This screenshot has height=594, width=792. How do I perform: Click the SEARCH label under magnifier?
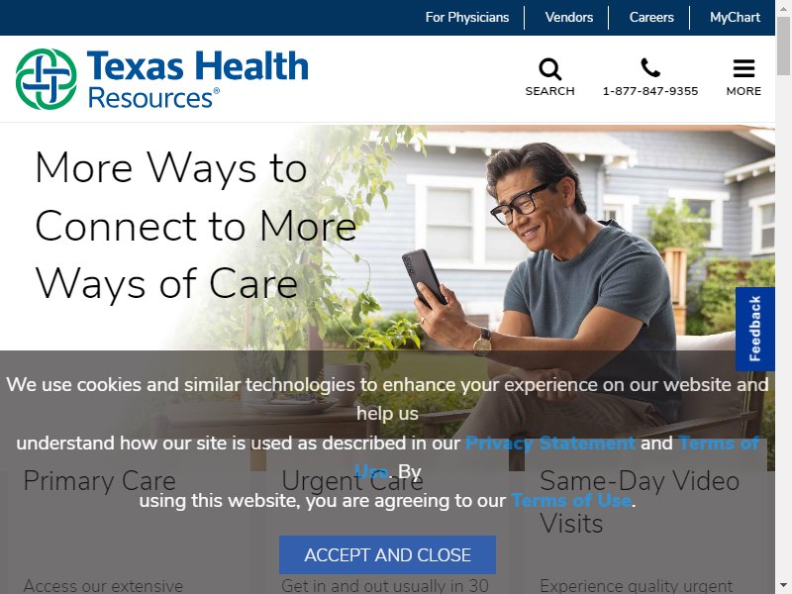coord(549,91)
